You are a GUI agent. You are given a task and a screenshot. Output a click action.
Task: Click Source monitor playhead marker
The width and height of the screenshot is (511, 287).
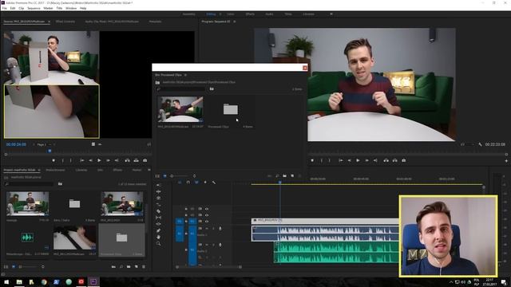(50, 151)
